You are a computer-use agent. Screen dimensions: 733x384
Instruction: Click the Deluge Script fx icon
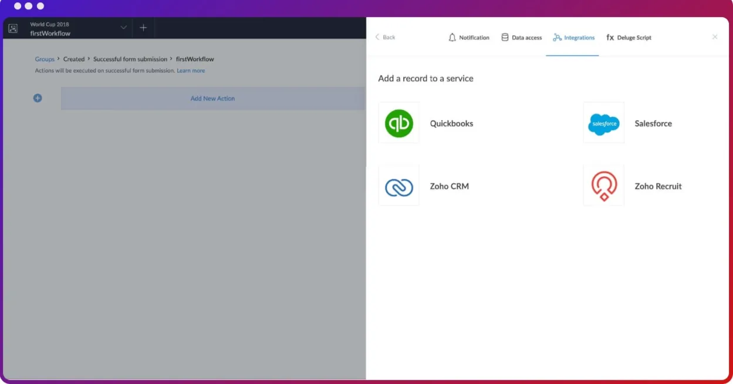tap(610, 38)
